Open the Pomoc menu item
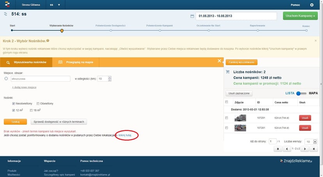The height and width of the screenshot is (177, 323). click(x=295, y=5)
